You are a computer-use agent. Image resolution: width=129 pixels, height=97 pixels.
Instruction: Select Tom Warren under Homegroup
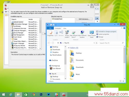pos(55,68)
